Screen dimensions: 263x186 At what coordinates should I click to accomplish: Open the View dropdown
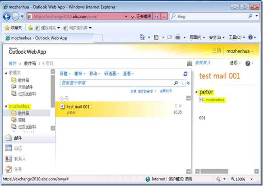(x=128, y=74)
